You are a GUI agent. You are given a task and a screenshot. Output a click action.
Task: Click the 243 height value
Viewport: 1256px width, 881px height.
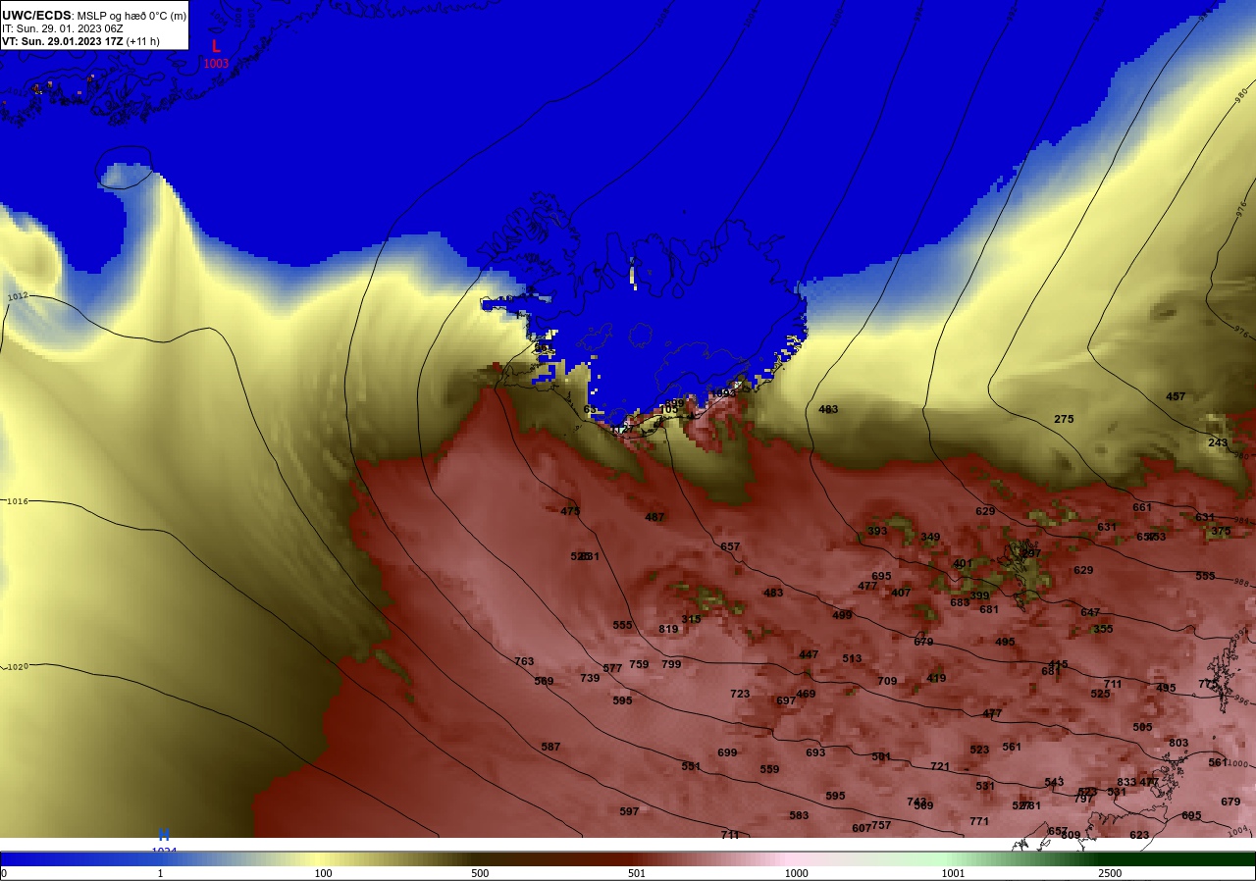pos(1218,442)
